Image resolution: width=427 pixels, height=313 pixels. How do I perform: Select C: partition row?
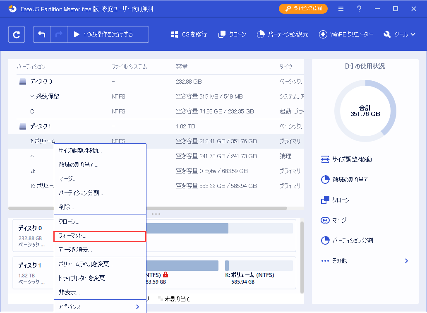[156, 111]
